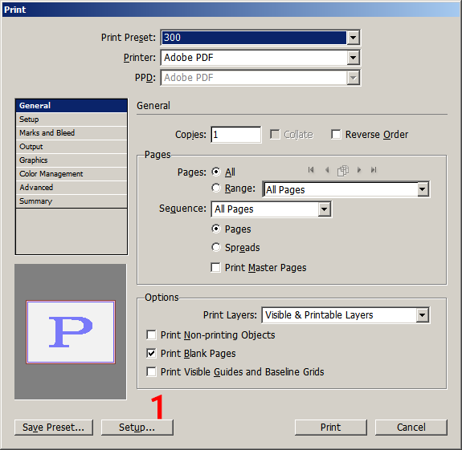Click next page arrow icon
Viewport: 462px width, 450px height.
359,170
